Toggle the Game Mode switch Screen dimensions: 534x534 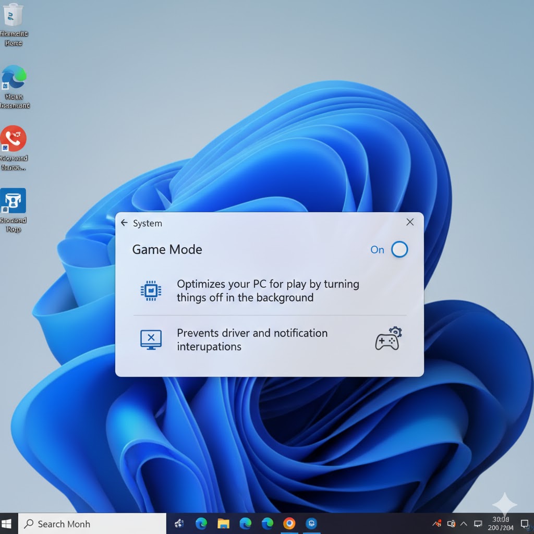tap(399, 250)
